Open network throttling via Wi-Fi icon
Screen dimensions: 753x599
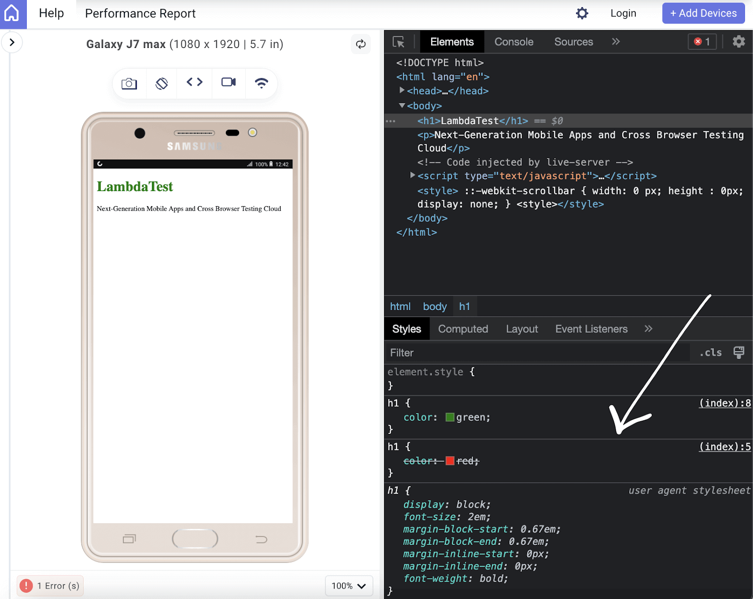pyautogui.click(x=261, y=83)
